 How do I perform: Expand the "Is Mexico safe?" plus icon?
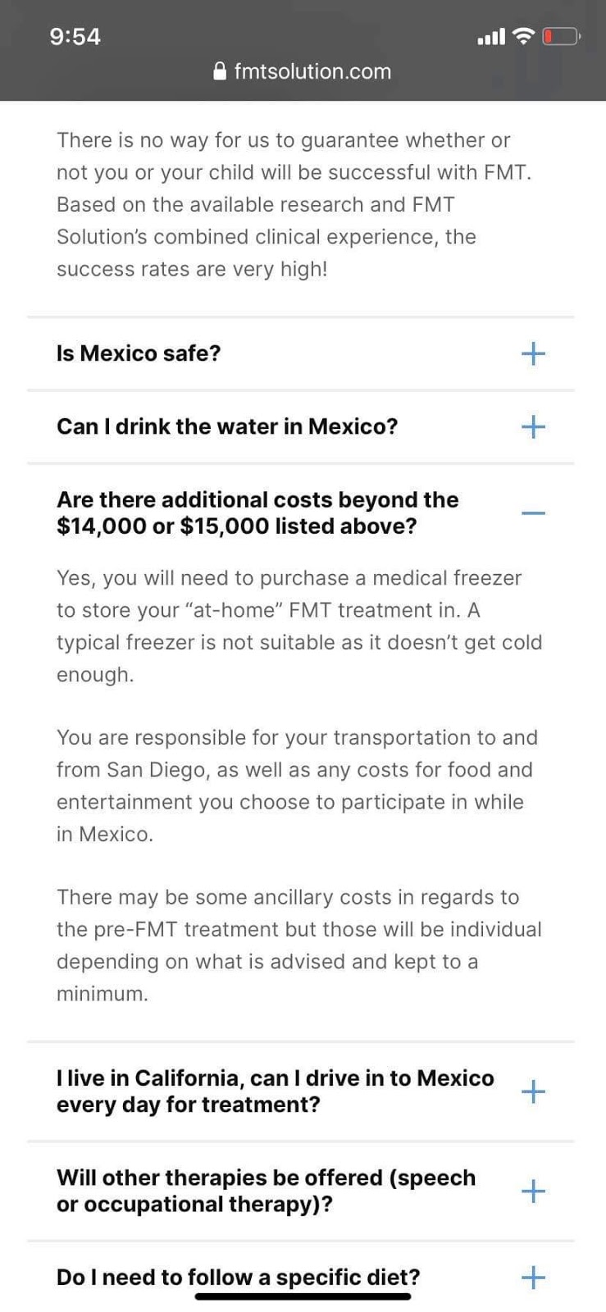point(533,353)
